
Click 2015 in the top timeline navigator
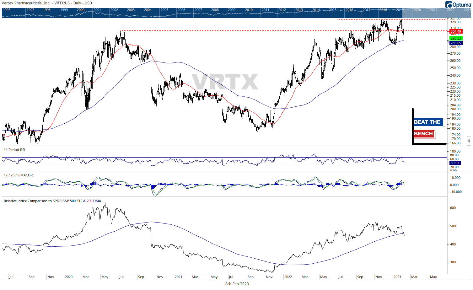click(x=333, y=10)
